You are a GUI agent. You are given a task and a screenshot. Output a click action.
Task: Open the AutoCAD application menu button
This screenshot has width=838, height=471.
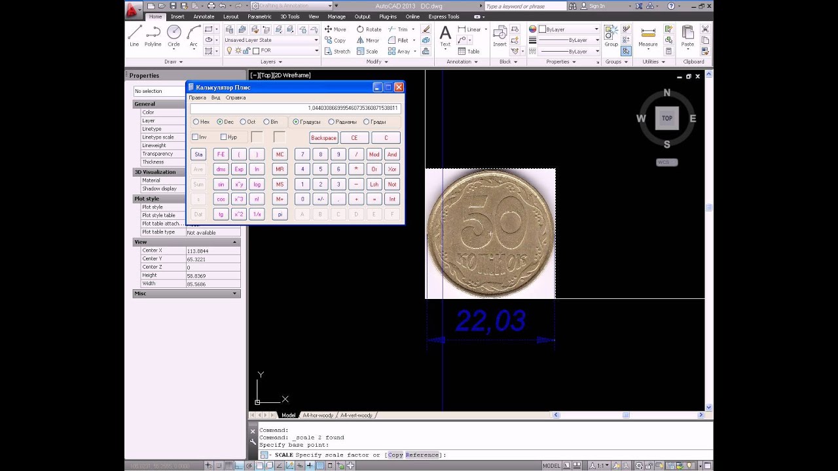[133, 9]
